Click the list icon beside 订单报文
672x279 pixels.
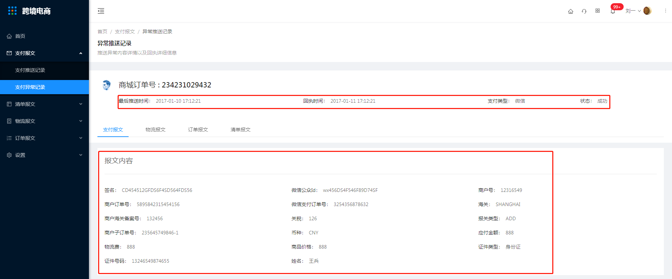tap(9, 138)
